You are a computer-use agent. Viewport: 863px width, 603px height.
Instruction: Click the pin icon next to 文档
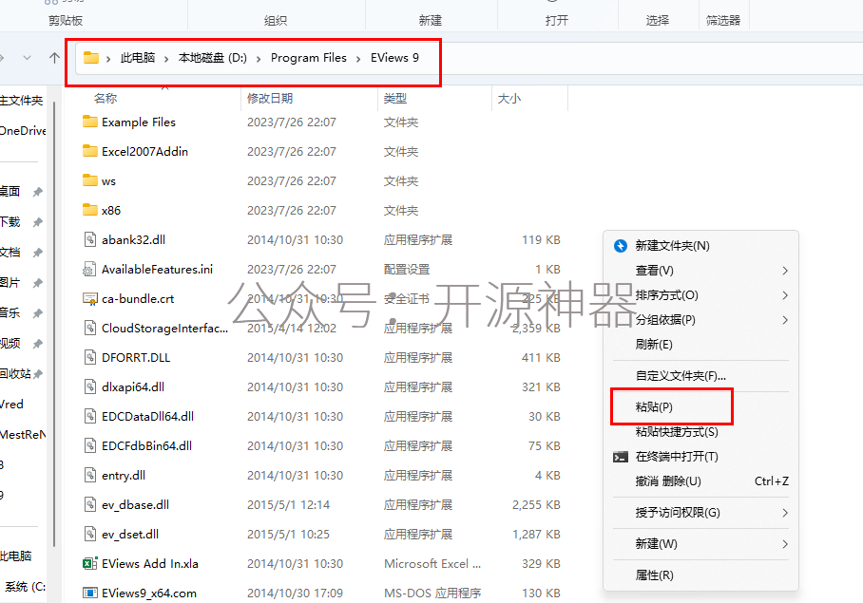coord(37,253)
